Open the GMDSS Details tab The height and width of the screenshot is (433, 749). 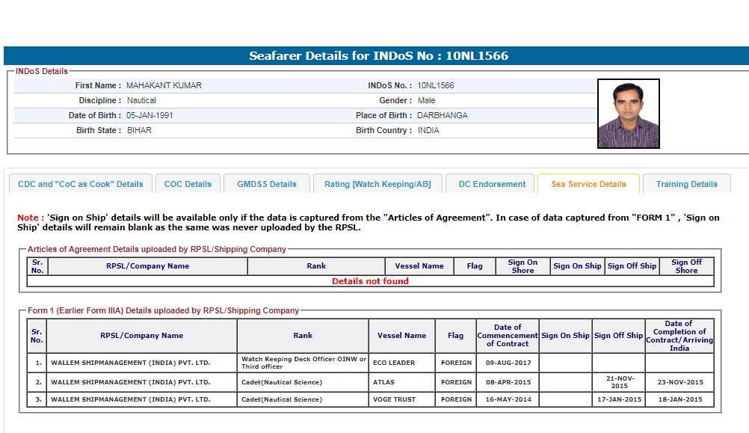267,184
